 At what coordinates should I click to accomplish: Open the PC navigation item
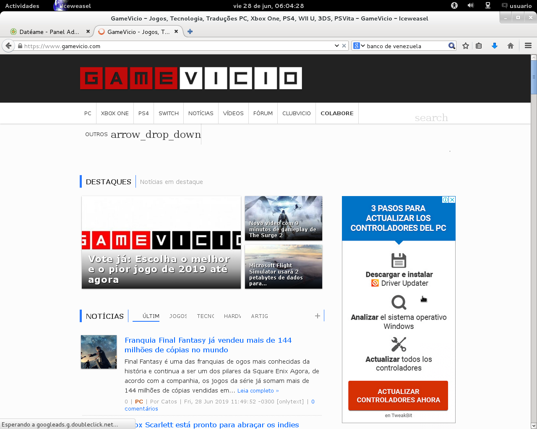(x=88, y=113)
